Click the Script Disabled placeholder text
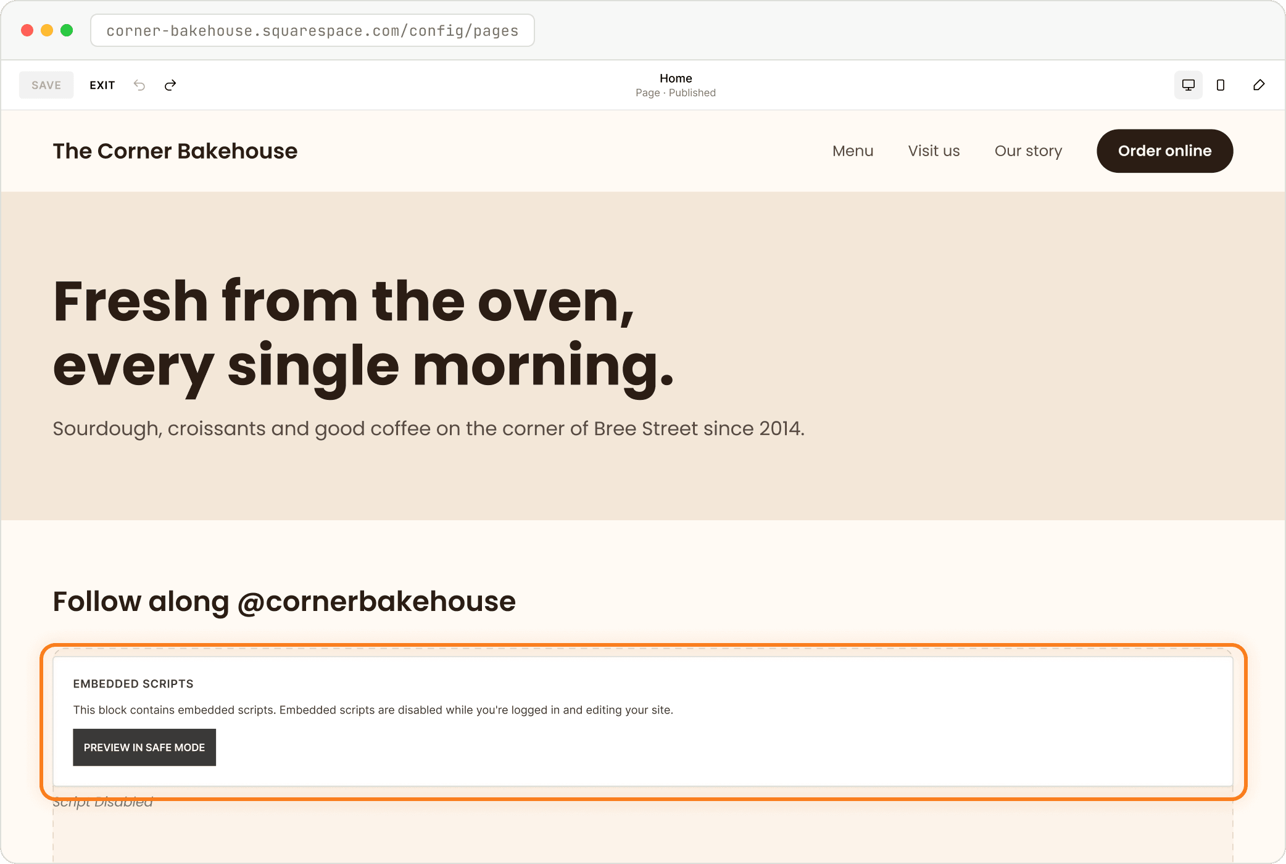 (102, 802)
